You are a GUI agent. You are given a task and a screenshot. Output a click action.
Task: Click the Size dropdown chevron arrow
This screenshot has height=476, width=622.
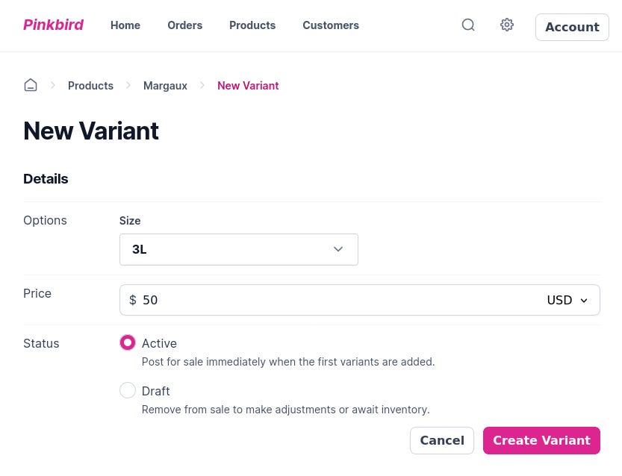[338, 249]
